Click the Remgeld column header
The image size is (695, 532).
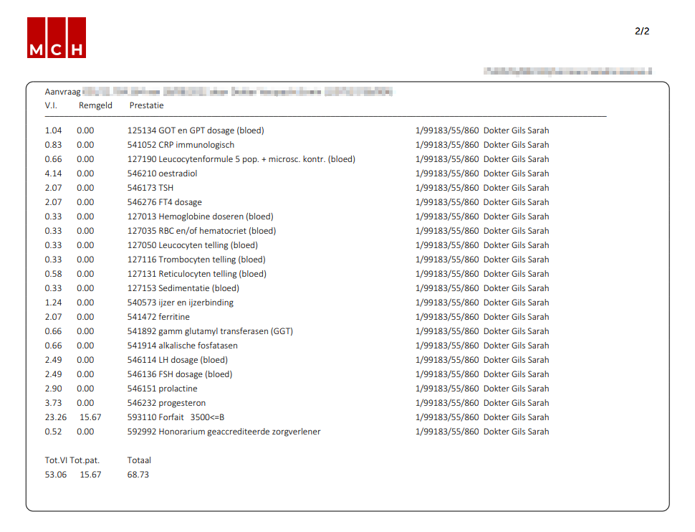pos(95,105)
